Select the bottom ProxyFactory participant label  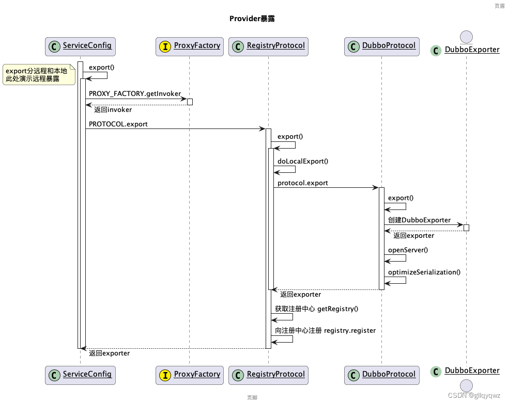click(197, 374)
